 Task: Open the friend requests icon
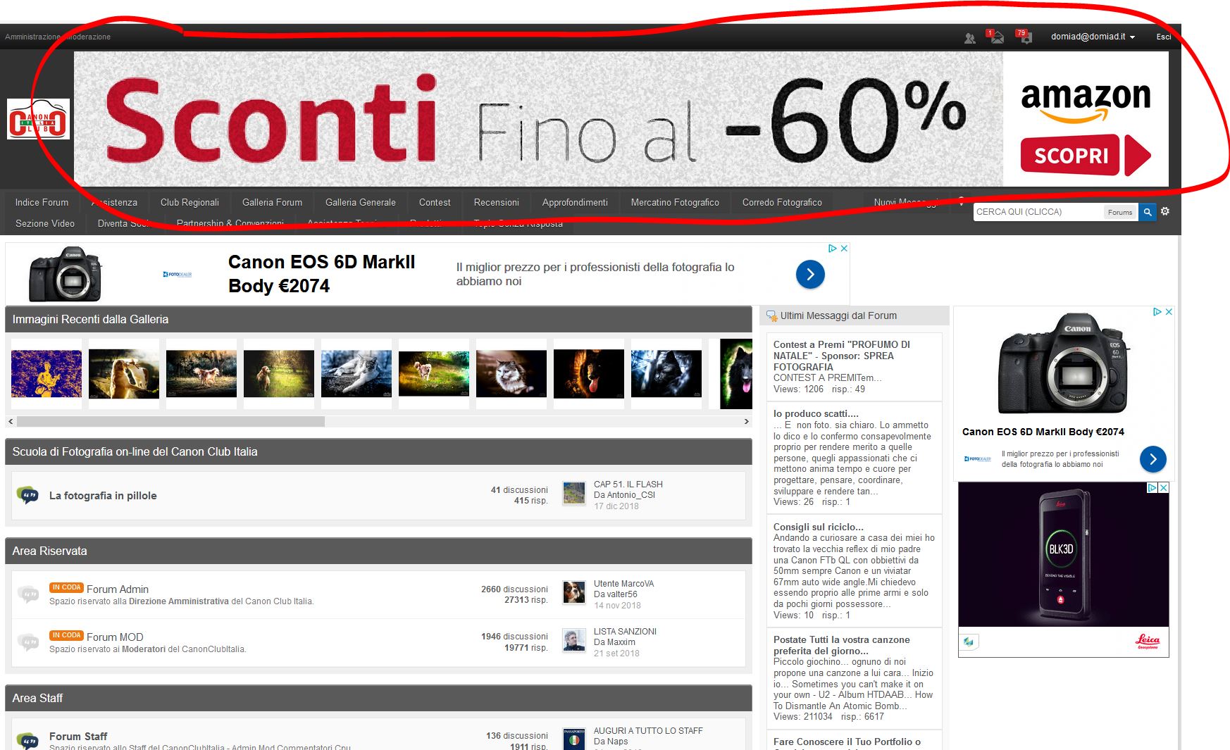click(970, 38)
